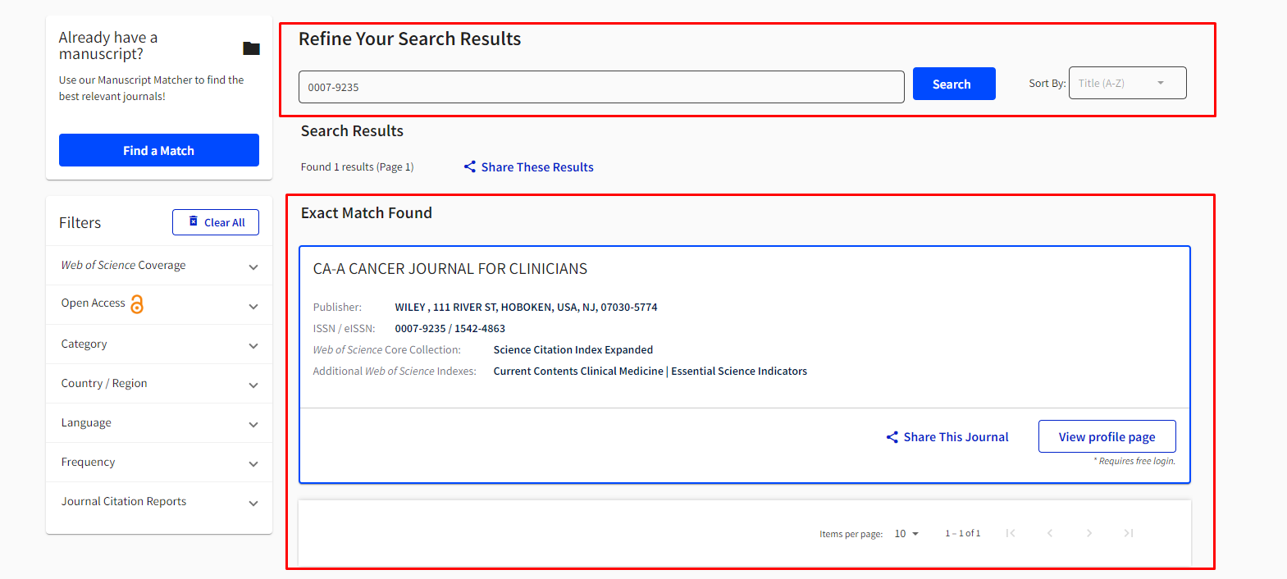Click the trash icon in Clear All button
This screenshot has height=579, width=1287.
194,221
